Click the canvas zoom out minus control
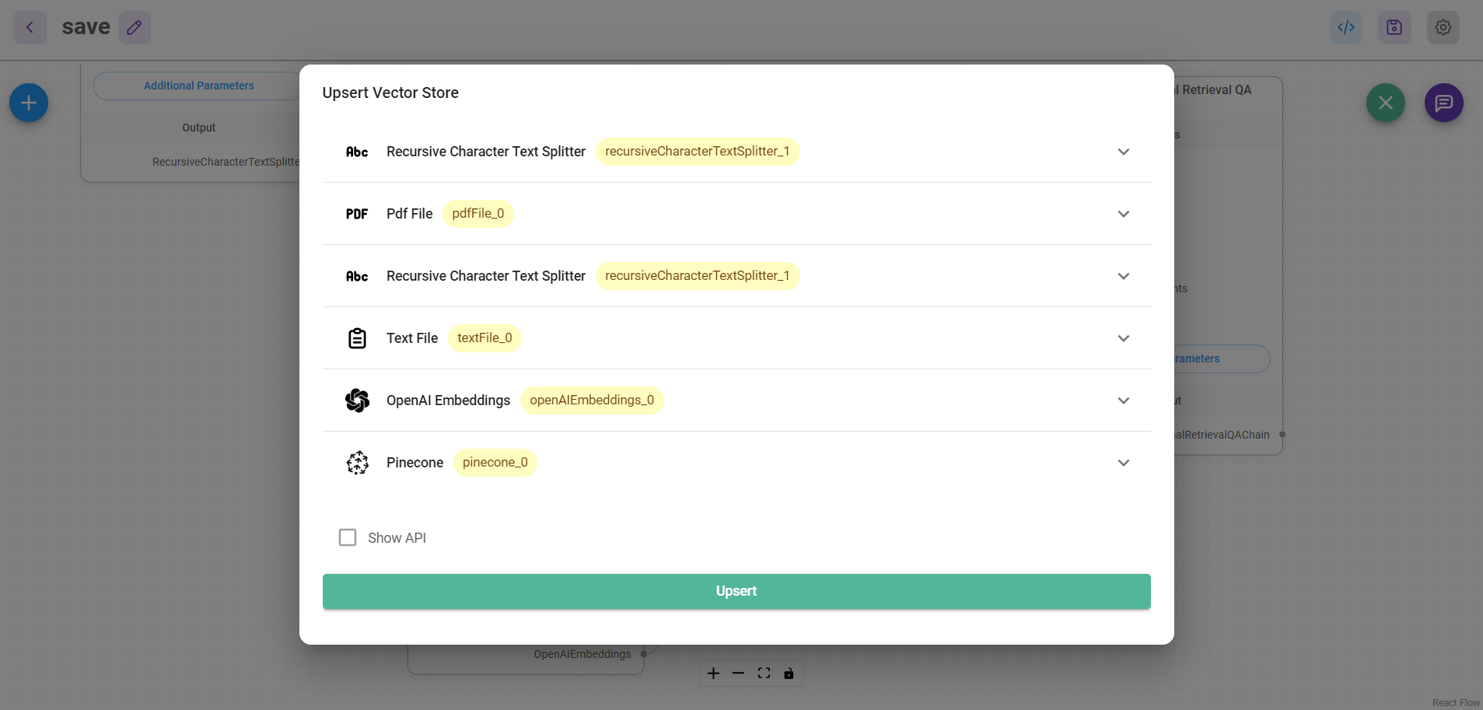 click(x=738, y=673)
